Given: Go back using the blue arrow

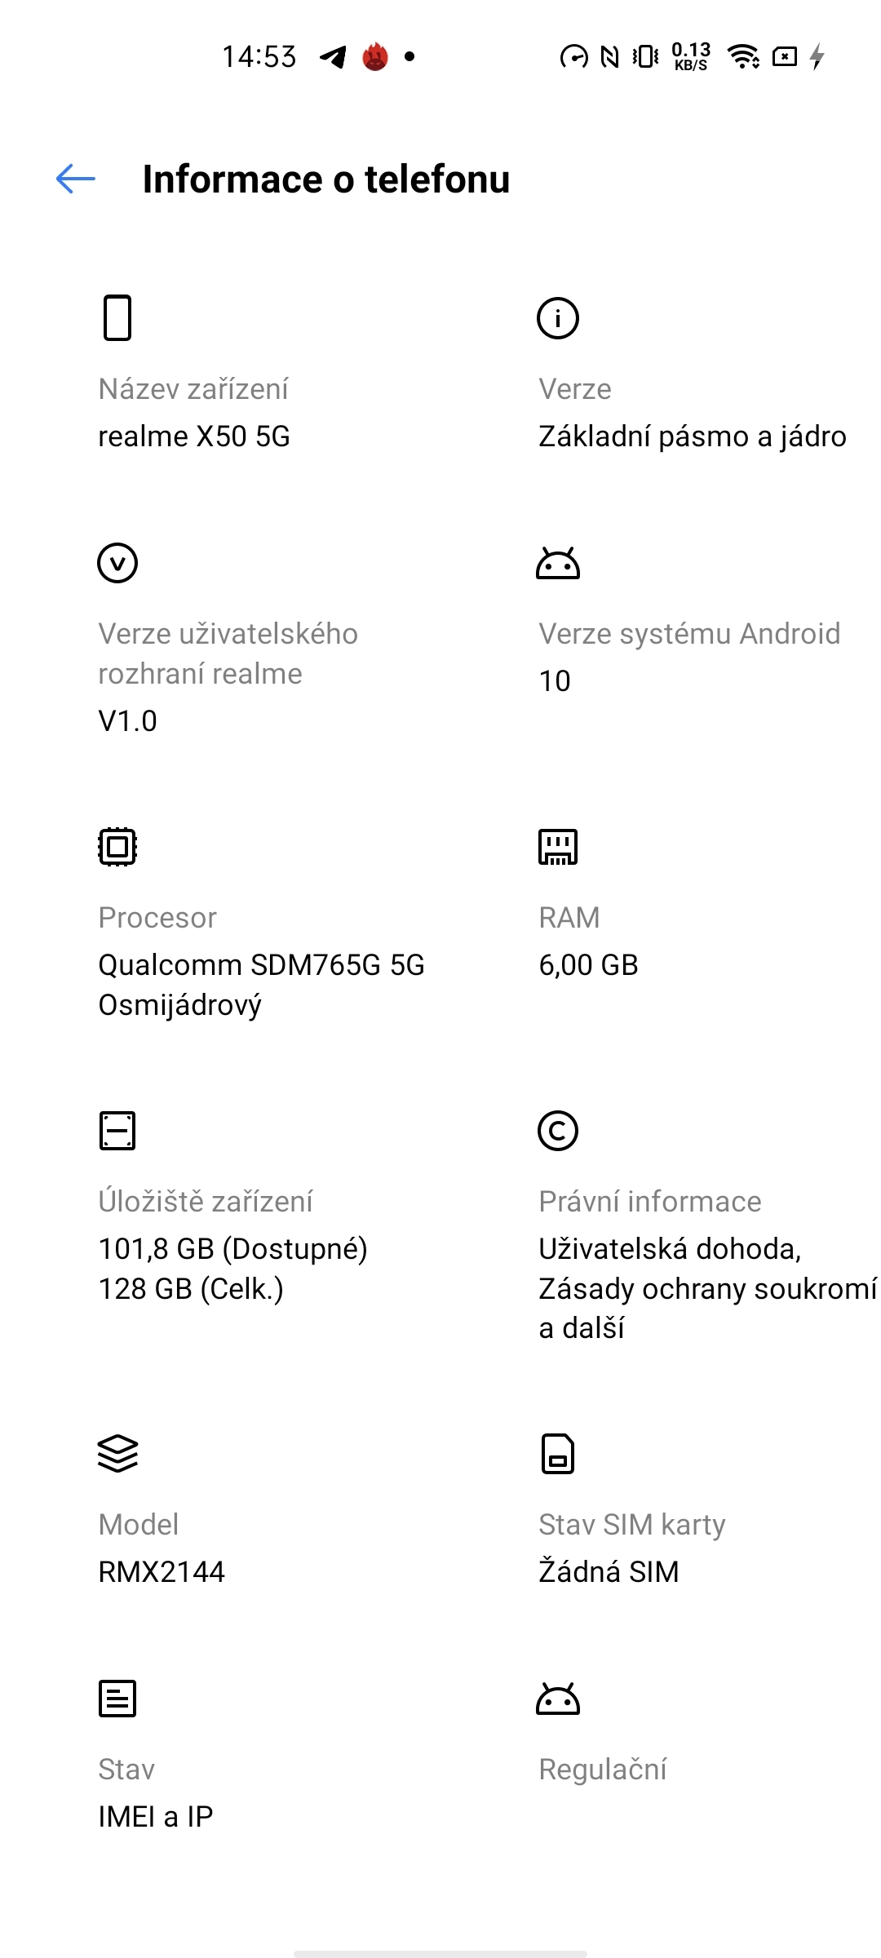Looking at the screenshot, I should [74, 179].
